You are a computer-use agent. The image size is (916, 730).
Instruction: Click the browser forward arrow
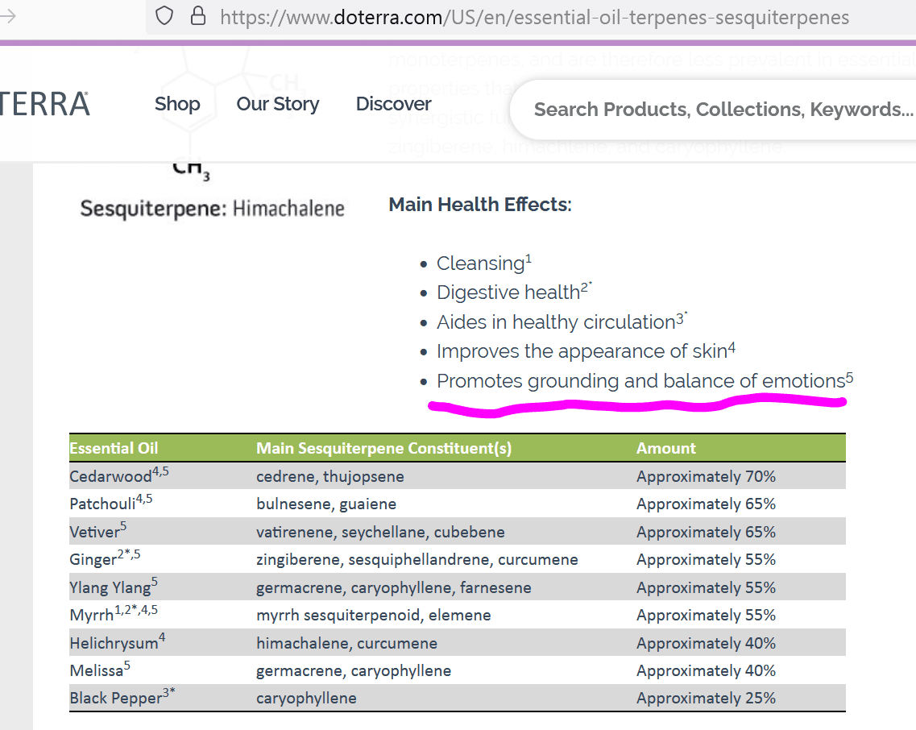[8, 16]
